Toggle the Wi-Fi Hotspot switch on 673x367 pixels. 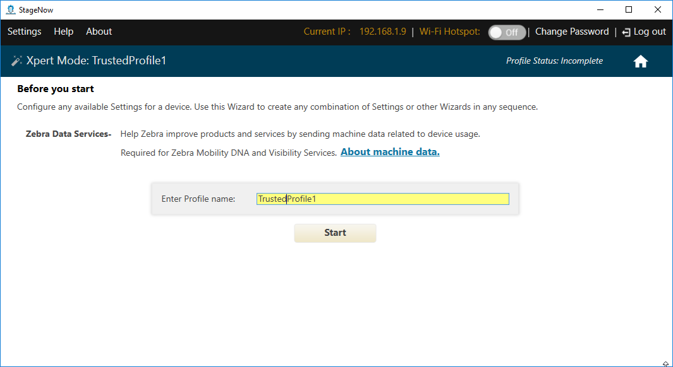tap(507, 32)
